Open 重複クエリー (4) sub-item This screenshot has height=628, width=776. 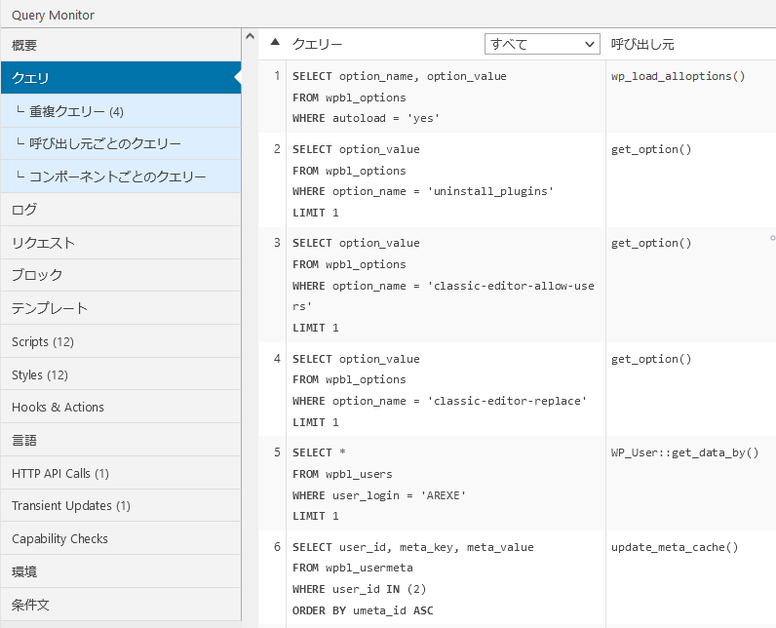tap(76, 111)
